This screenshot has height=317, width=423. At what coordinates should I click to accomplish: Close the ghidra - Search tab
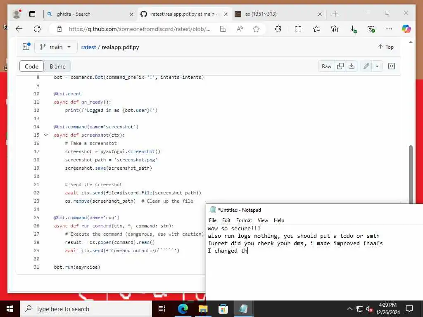click(x=131, y=14)
